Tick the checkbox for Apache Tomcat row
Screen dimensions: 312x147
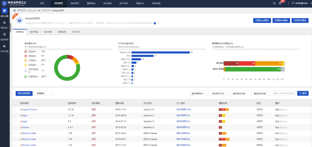15,110
